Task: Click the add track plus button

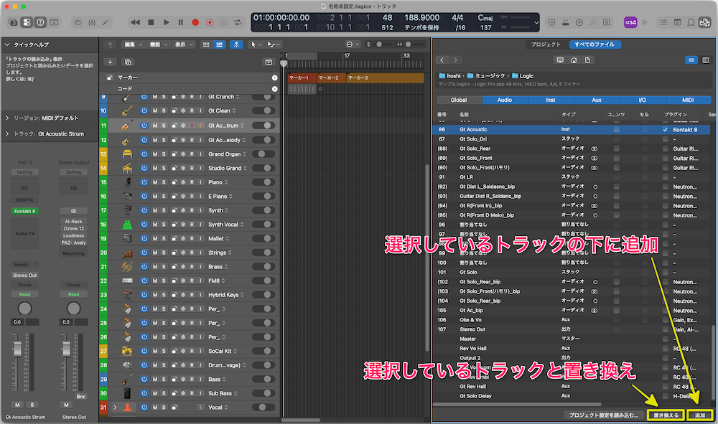Action: click(110, 62)
